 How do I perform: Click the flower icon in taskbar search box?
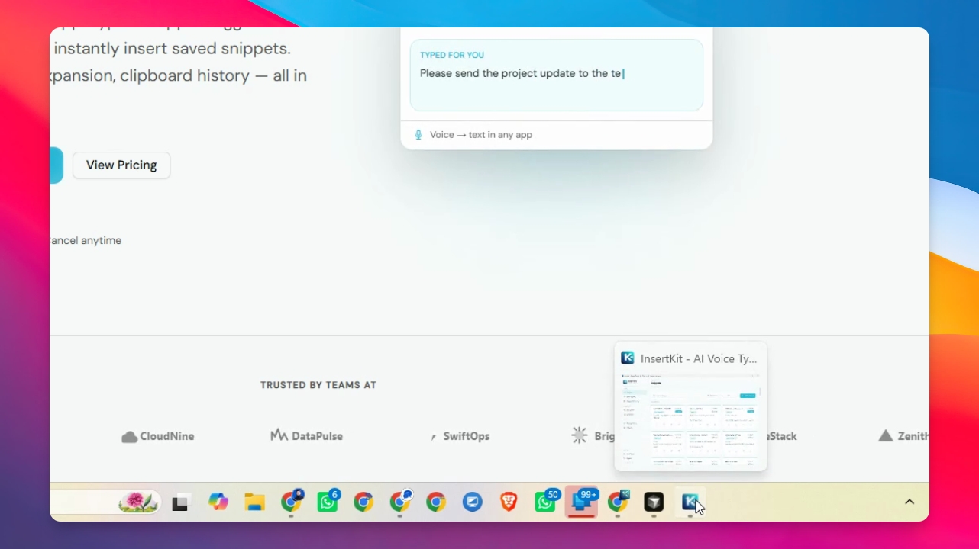pyautogui.click(x=138, y=502)
